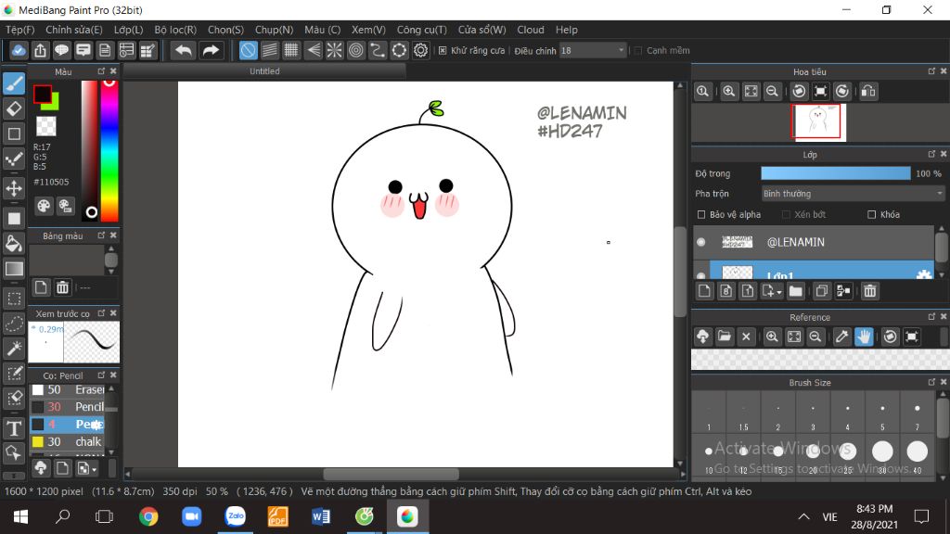Select the Bucket fill tool
The image size is (950, 534).
pyautogui.click(x=15, y=244)
